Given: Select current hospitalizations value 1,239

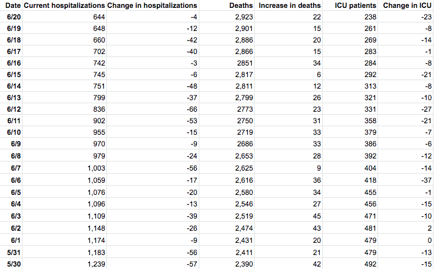Looking at the screenshot, I should coord(93,264).
